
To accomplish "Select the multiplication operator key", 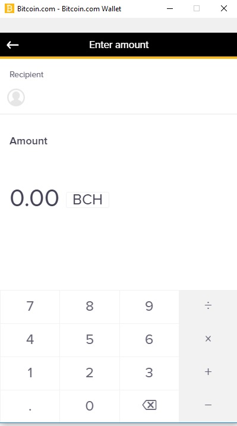I will [x=208, y=339].
